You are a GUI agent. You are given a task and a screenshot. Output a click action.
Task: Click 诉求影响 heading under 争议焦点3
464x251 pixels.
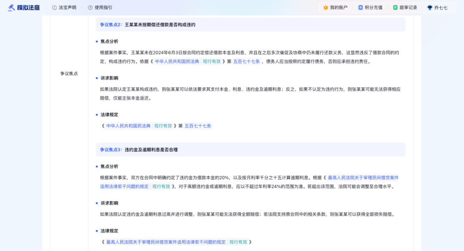point(109,203)
